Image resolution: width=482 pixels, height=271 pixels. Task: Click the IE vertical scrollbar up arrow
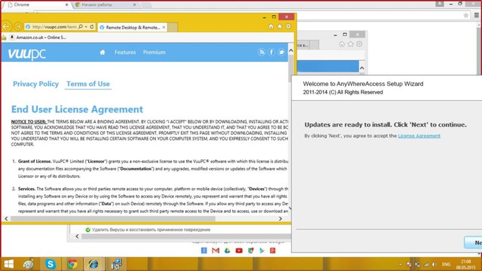291,51
